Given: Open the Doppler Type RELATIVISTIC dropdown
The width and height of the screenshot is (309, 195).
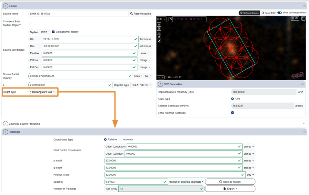Looking at the screenshot, I should tap(141, 85).
